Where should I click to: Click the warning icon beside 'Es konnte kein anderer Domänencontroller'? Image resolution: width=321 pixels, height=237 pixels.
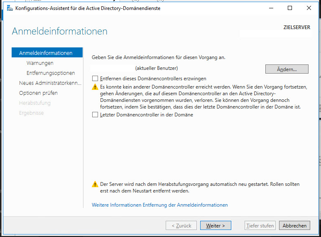coord(95,87)
